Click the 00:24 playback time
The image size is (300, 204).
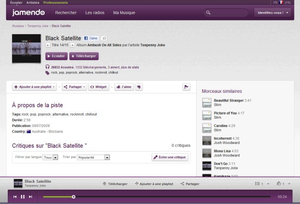coord(282,197)
